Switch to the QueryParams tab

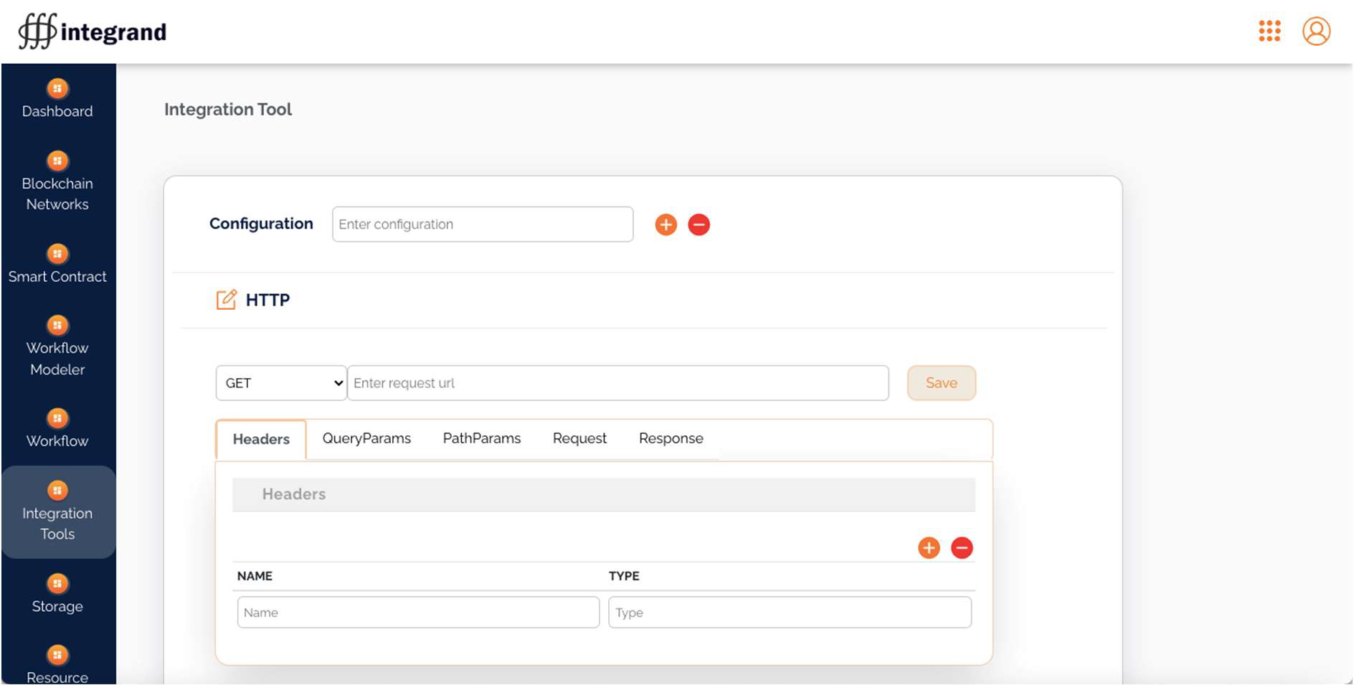pyautogui.click(x=366, y=438)
